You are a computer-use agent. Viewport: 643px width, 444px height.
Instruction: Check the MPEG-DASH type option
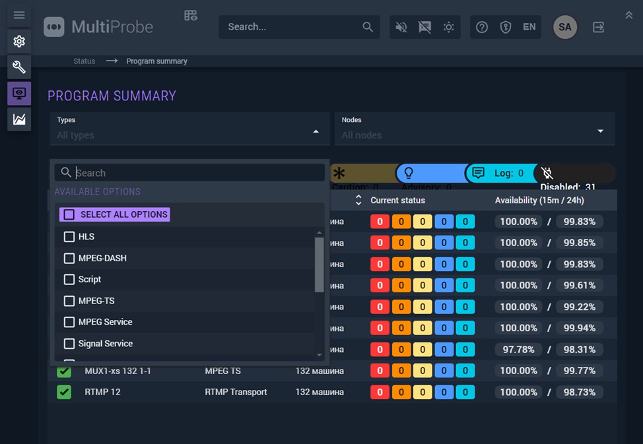point(69,258)
